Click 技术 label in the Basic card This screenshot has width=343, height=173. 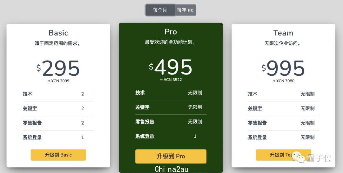click(28, 94)
